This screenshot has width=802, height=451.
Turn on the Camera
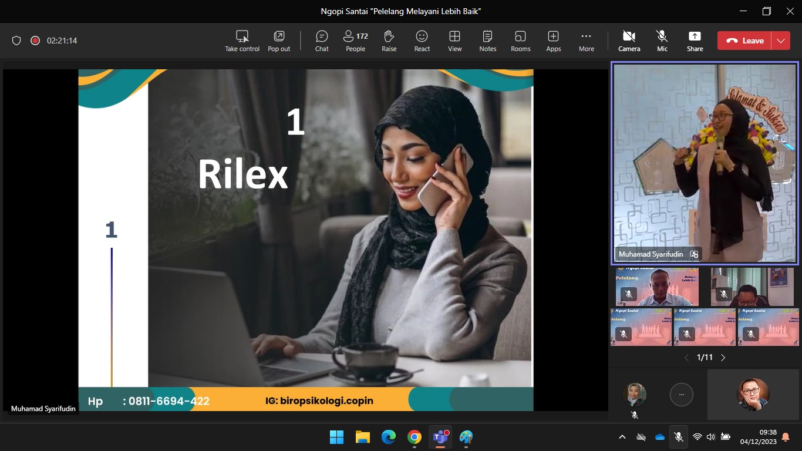click(x=629, y=41)
